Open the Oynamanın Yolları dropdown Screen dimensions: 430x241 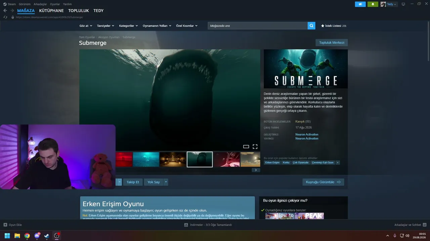[x=157, y=26]
